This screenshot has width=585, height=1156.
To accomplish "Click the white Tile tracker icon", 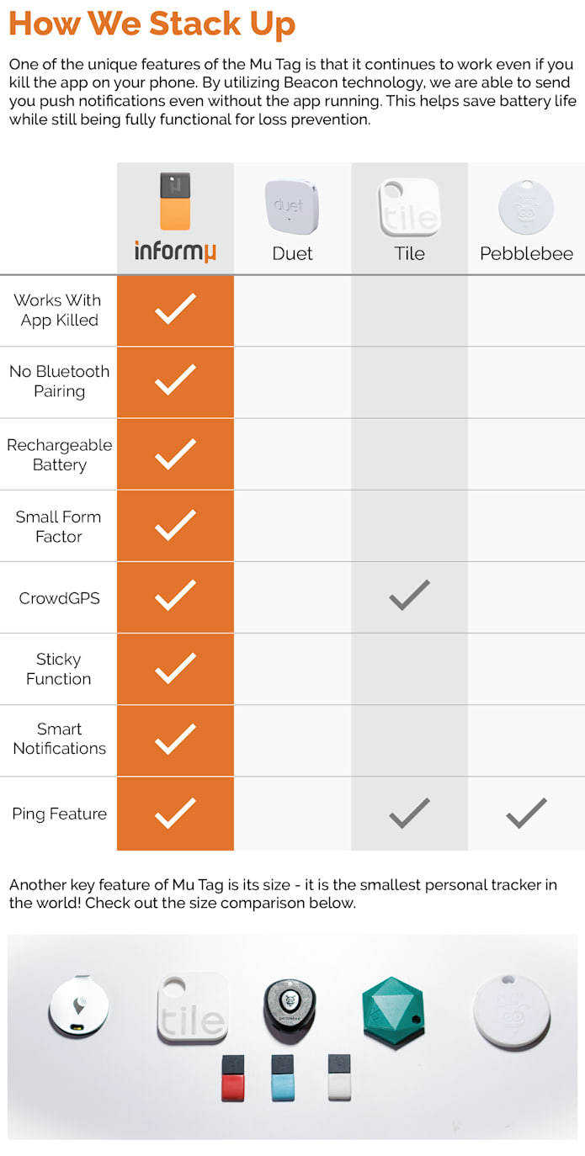I will (x=409, y=207).
